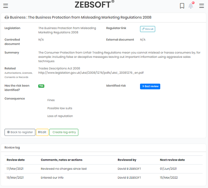
Task: Open the legislation.gov.uk PDF URL
Action: (91, 73)
